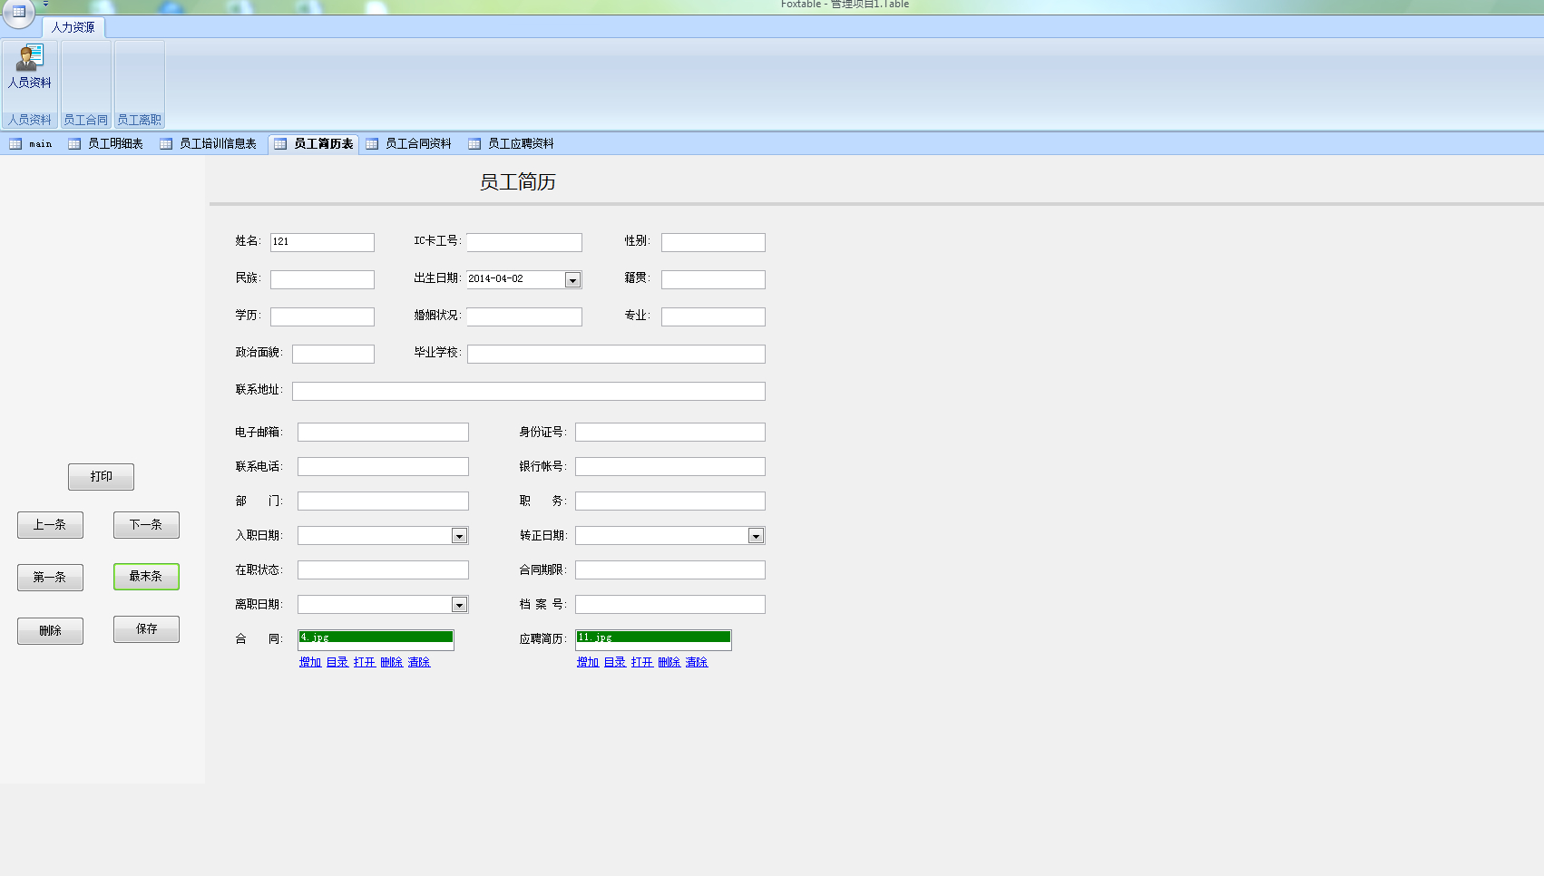This screenshot has width=1544, height=876.
Task: Go to next record with 下一条
Action: [x=146, y=525]
